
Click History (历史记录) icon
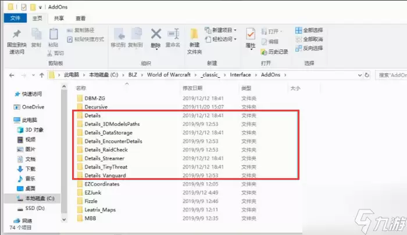[x=264, y=52]
